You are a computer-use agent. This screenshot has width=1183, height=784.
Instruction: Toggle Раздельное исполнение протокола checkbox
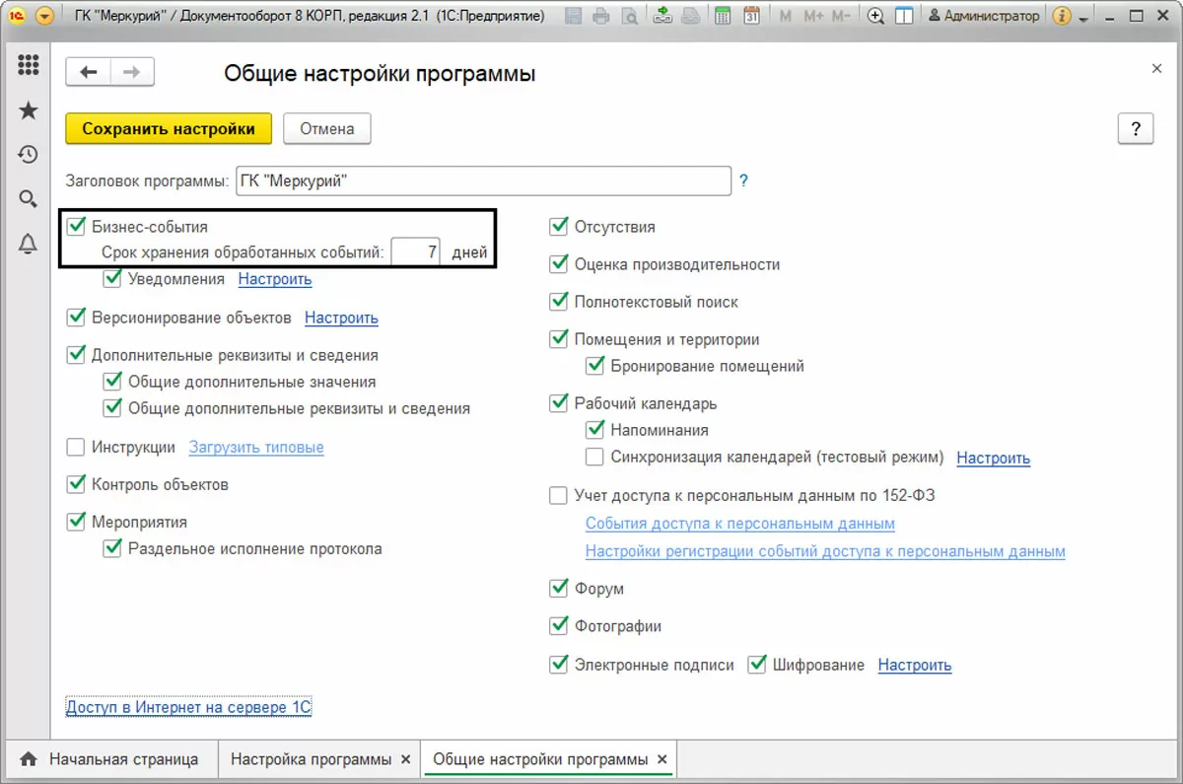coord(112,548)
